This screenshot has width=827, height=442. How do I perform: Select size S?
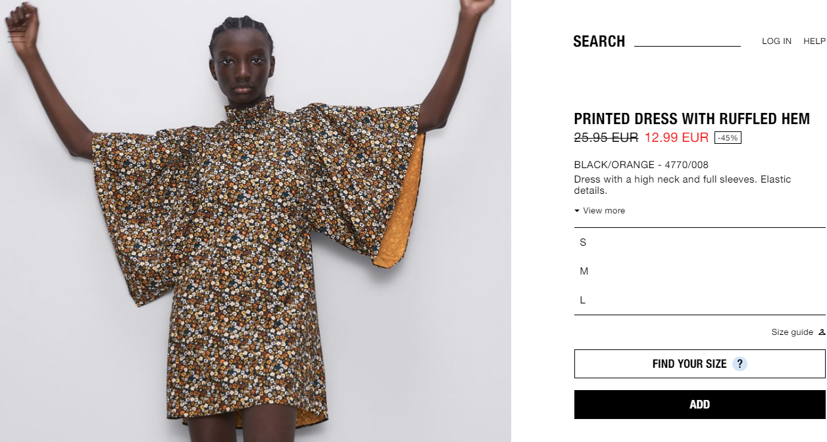click(x=700, y=242)
